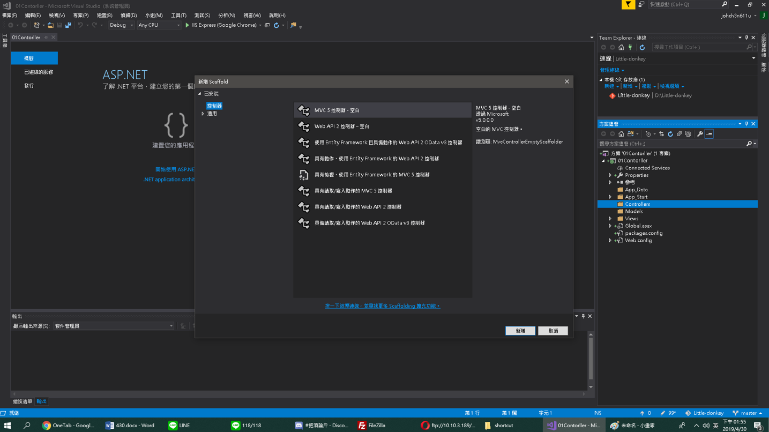The width and height of the screenshot is (769, 432).
Task: Click the Open File toolbar icon
Action: tap(50, 25)
